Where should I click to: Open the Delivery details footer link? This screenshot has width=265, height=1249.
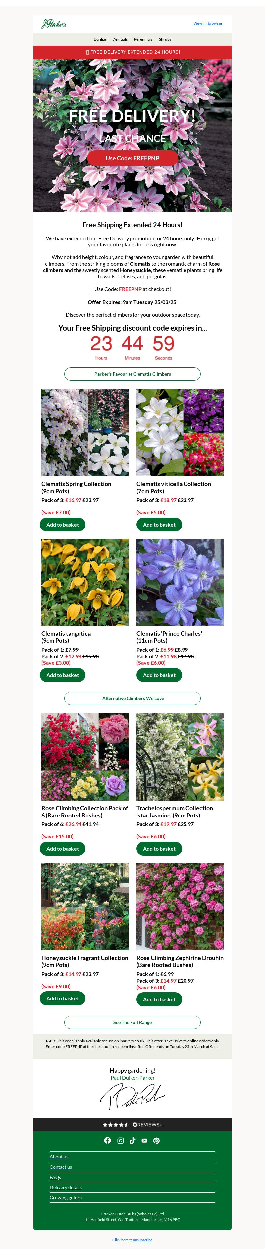pos(66,1187)
